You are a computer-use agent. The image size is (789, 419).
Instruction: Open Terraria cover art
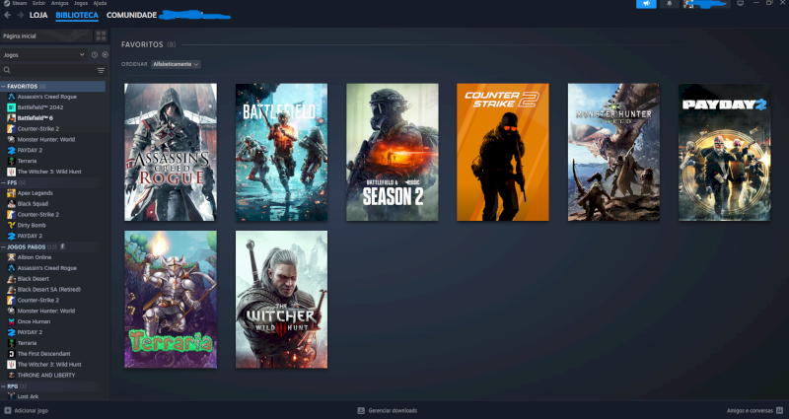171,300
